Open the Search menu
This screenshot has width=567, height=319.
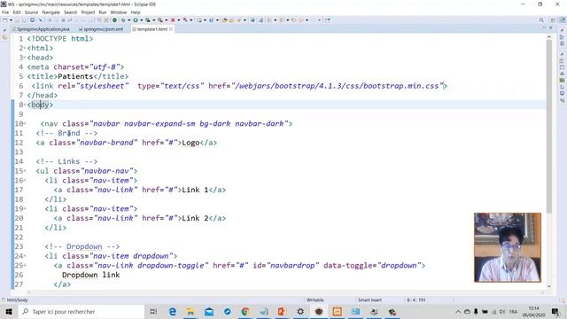pos(71,12)
